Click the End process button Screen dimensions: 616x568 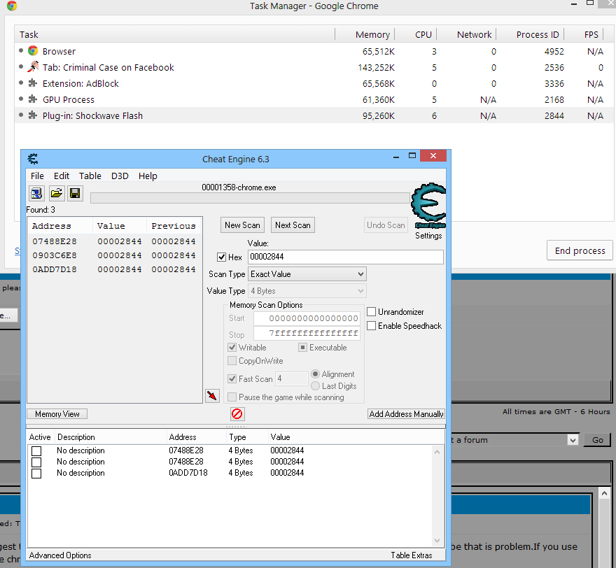[x=580, y=251]
